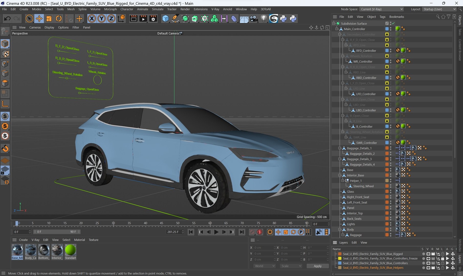Viewport: 463px width, 276px height.
Task: Go to end of animation
Action: point(241,232)
